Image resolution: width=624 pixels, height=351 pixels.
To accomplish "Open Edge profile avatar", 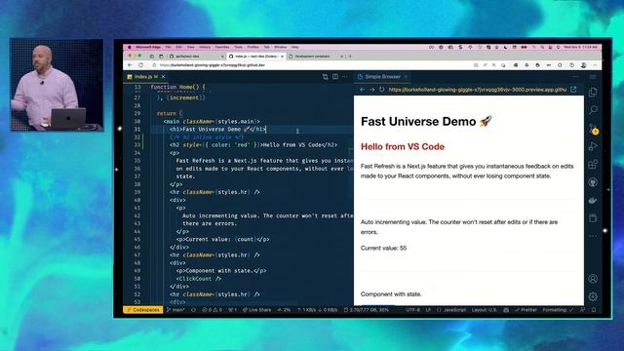I will pyautogui.click(x=583, y=65).
